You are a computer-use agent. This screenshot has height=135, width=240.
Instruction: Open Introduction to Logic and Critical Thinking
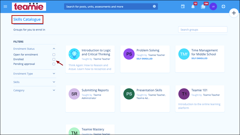click(x=96, y=52)
